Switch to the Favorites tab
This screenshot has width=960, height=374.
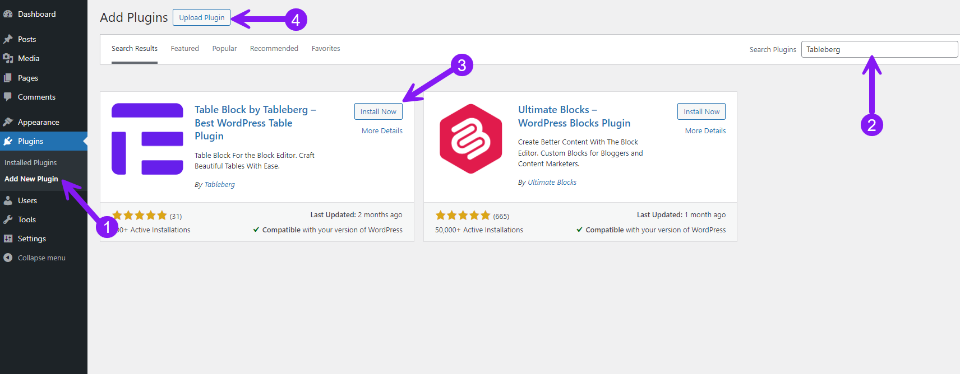pos(326,49)
